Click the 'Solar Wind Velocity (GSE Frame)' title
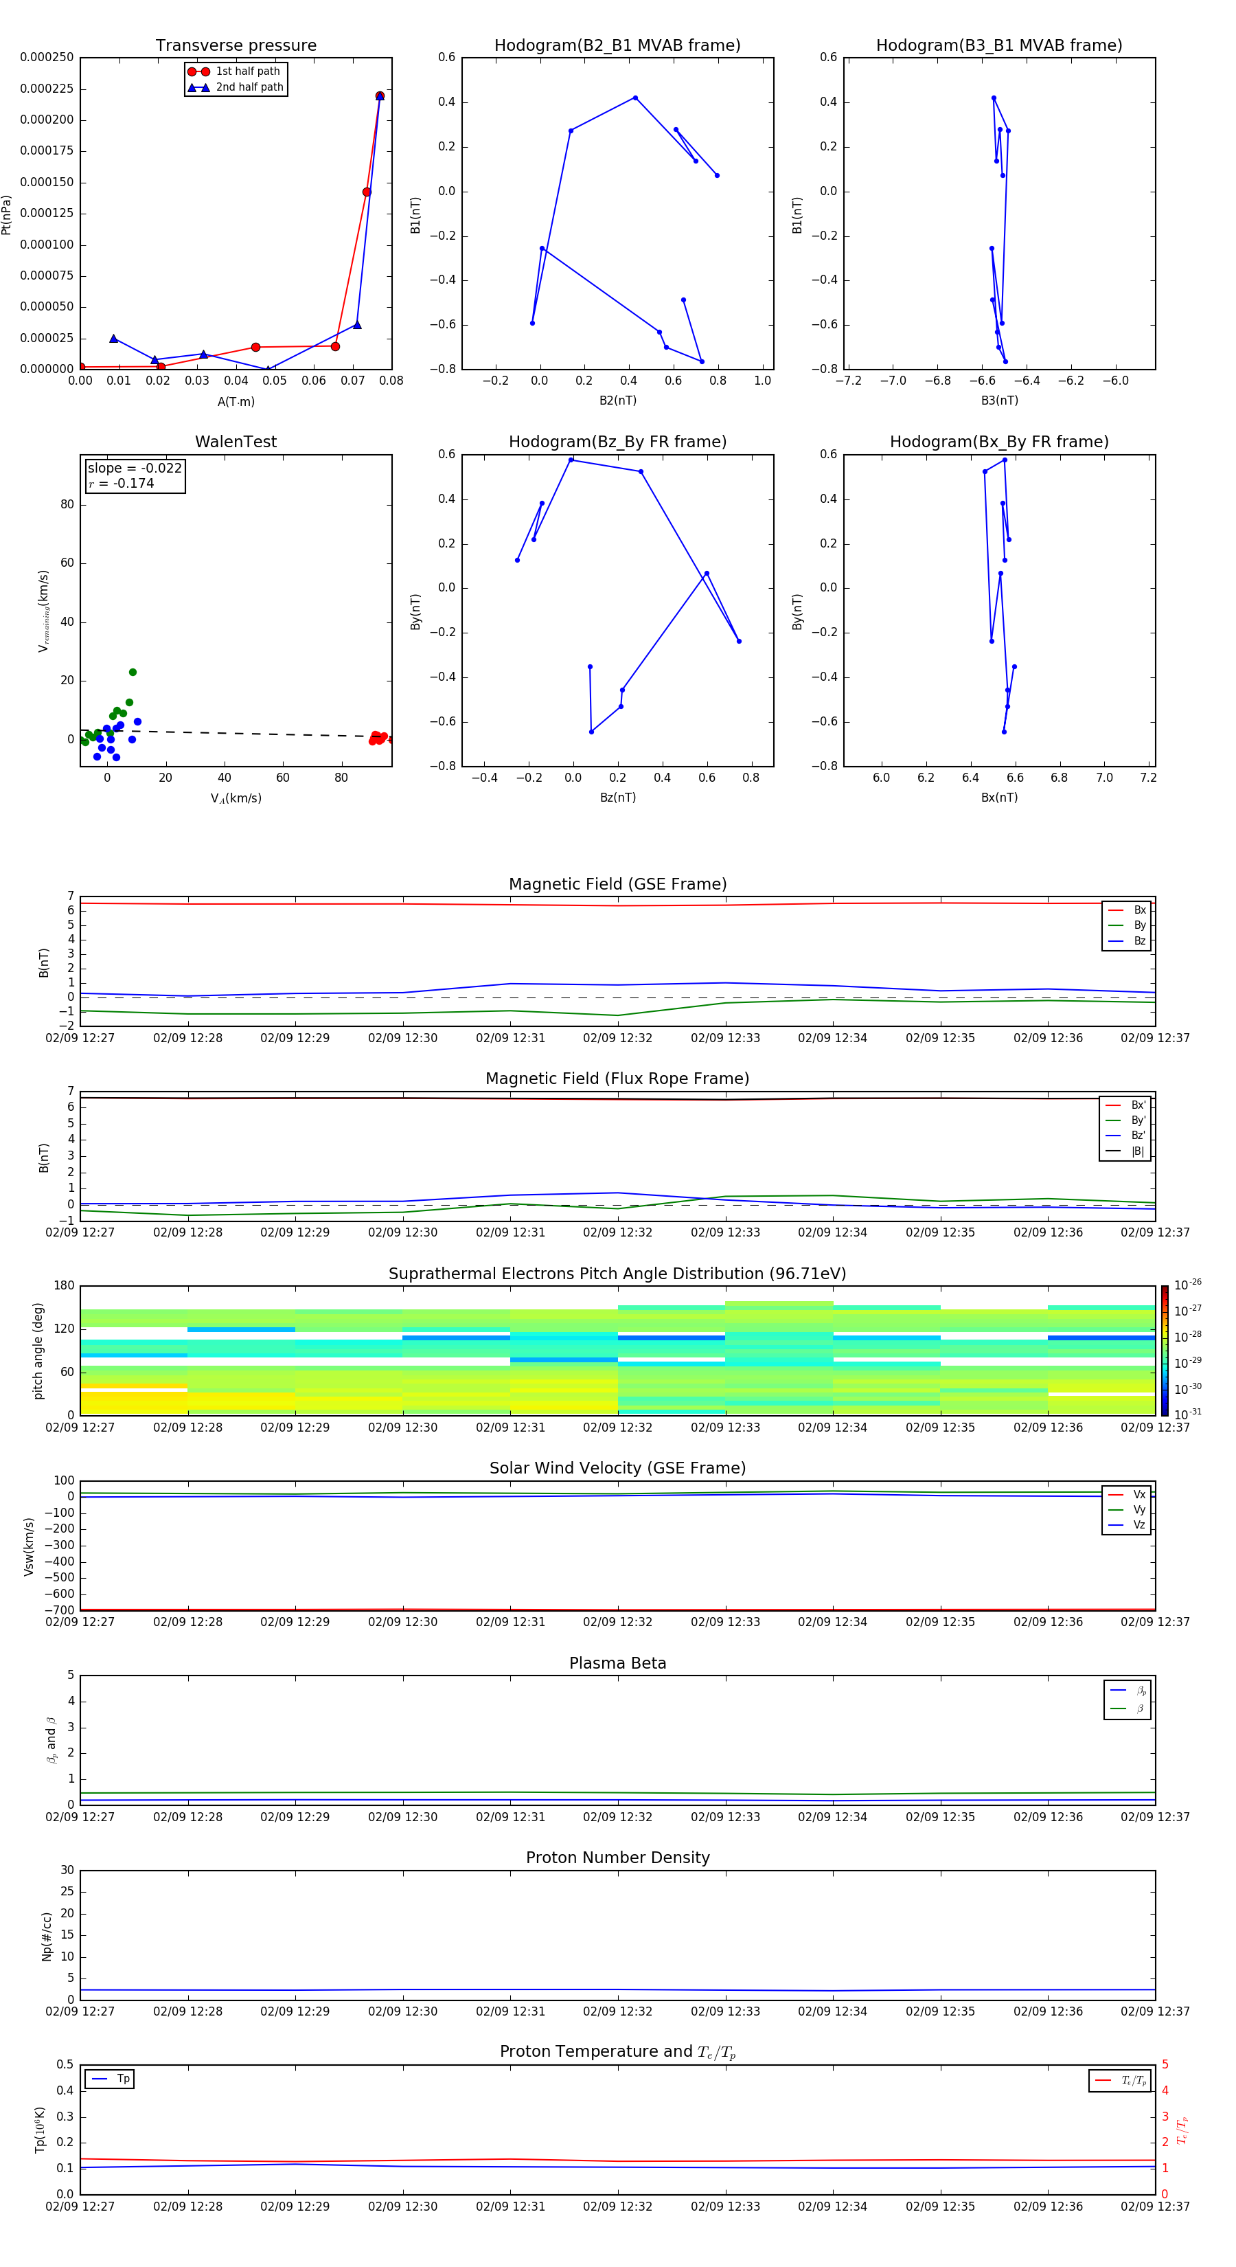1236x2267 pixels. (617, 1468)
